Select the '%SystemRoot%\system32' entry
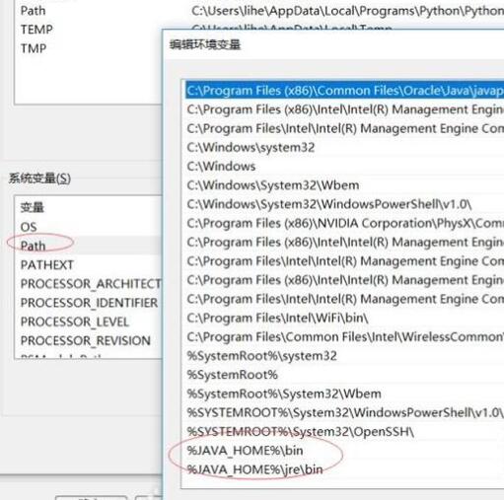The height and width of the screenshot is (500, 504). coord(344,356)
